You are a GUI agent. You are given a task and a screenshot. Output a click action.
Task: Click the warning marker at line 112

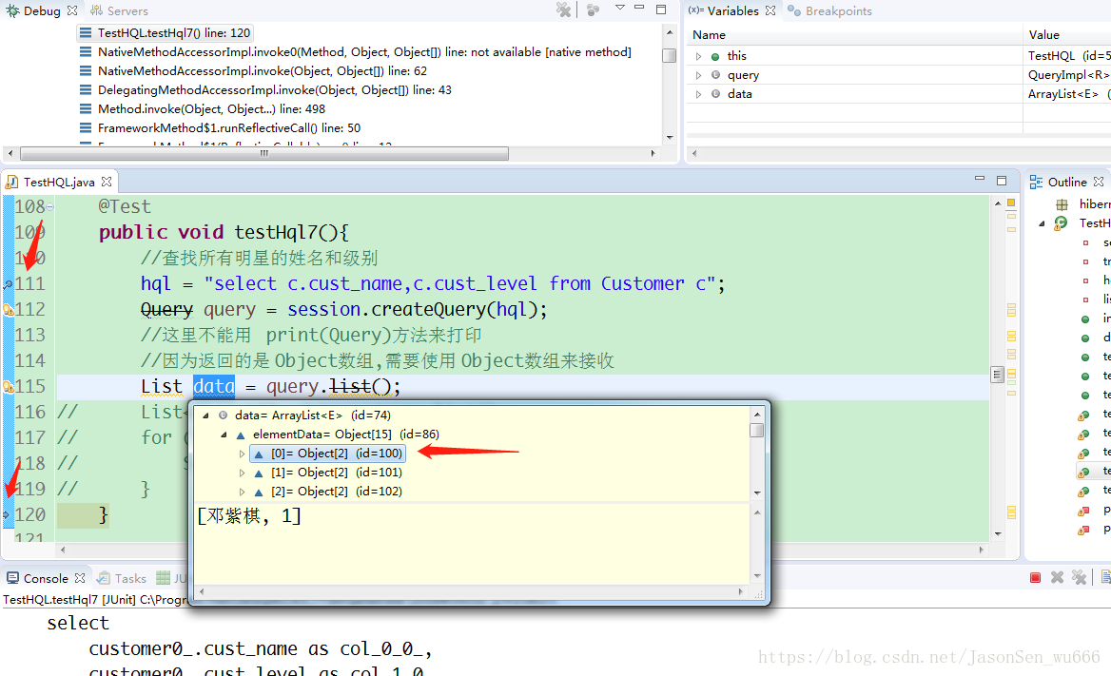point(8,310)
